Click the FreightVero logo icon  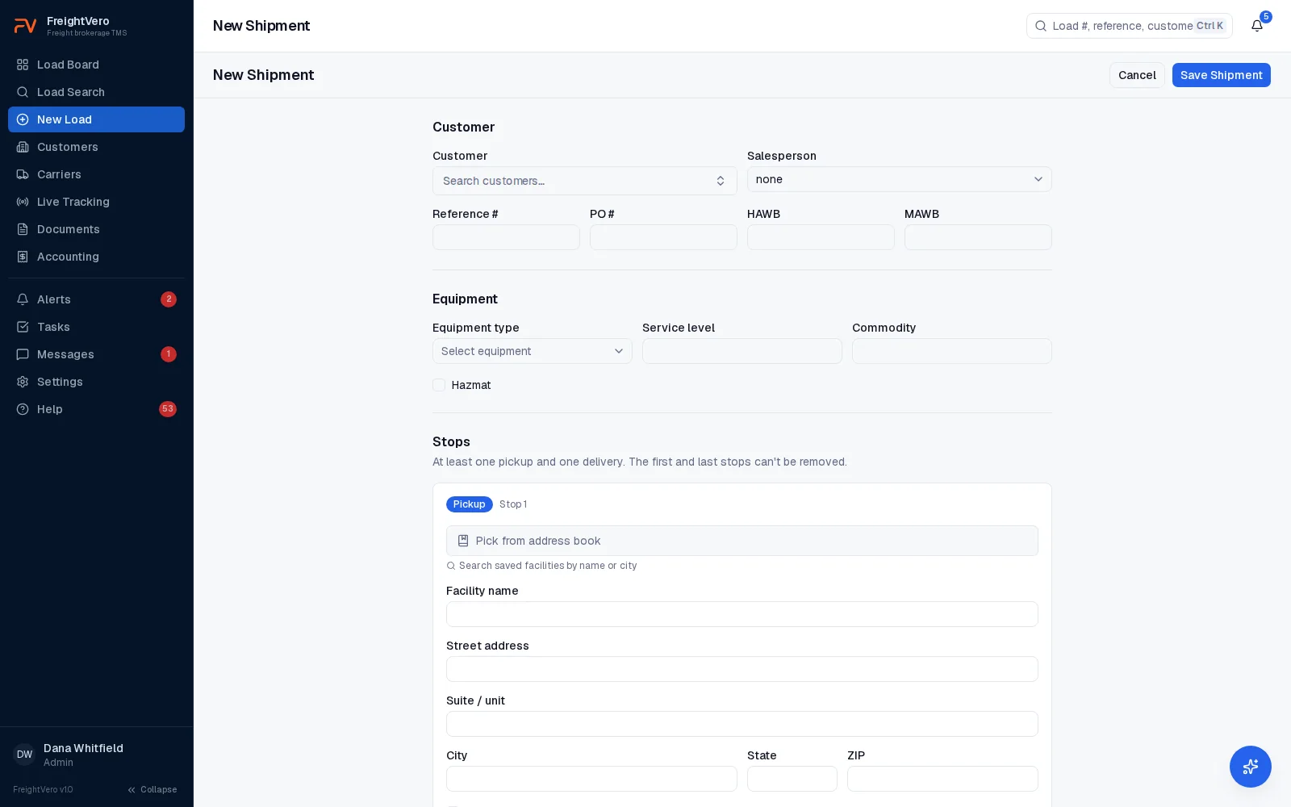coord(25,26)
